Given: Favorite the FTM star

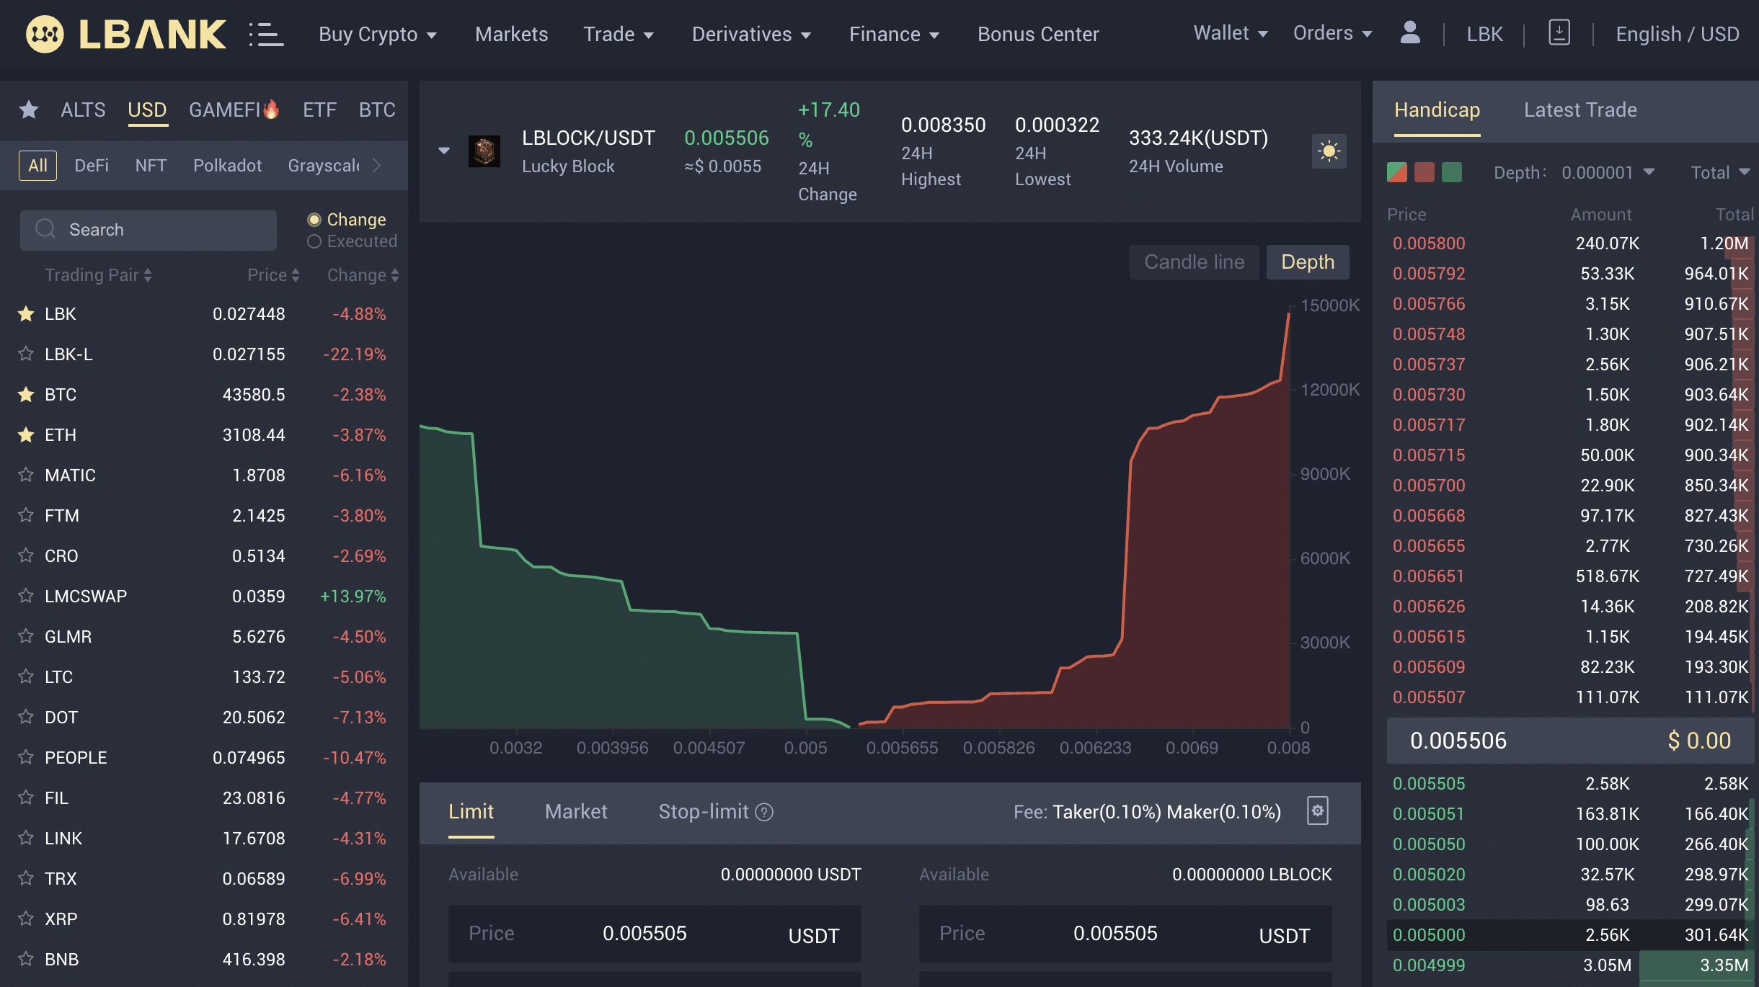Looking at the screenshot, I should pos(26,515).
